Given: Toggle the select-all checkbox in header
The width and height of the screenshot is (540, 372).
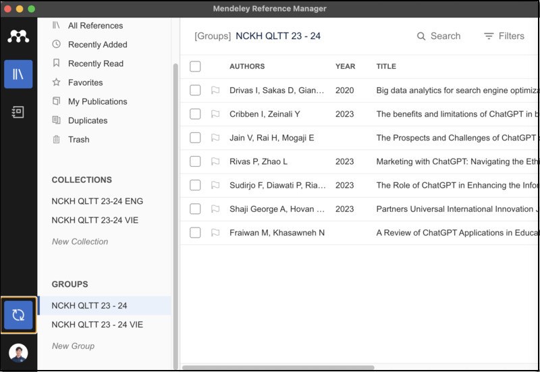Looking at the screenshot, I should (x=195, y=66).
